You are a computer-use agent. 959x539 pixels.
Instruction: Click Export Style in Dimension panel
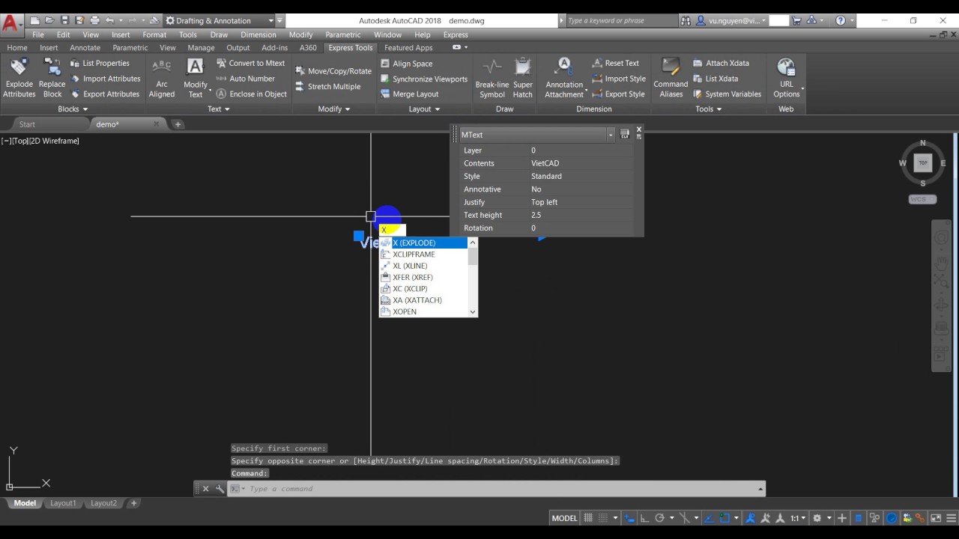[x=618, y=94]
